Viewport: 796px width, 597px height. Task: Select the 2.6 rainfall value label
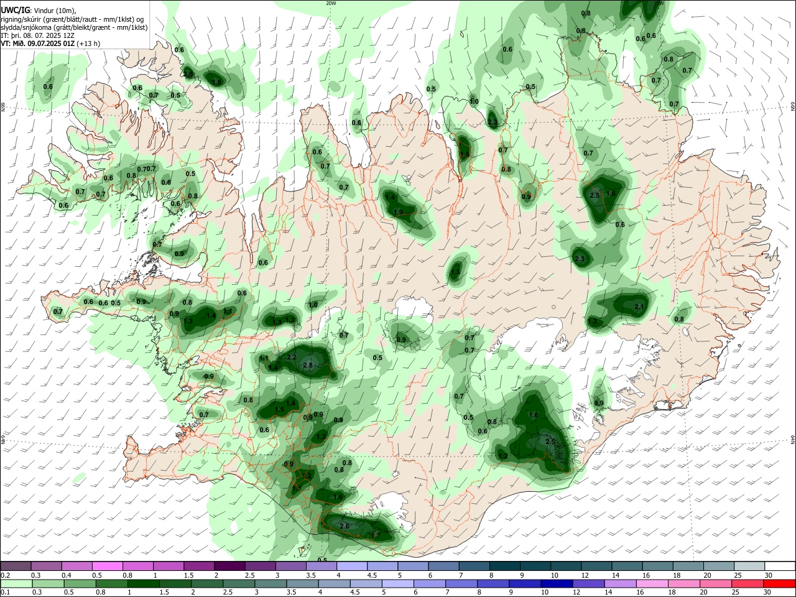345,526
